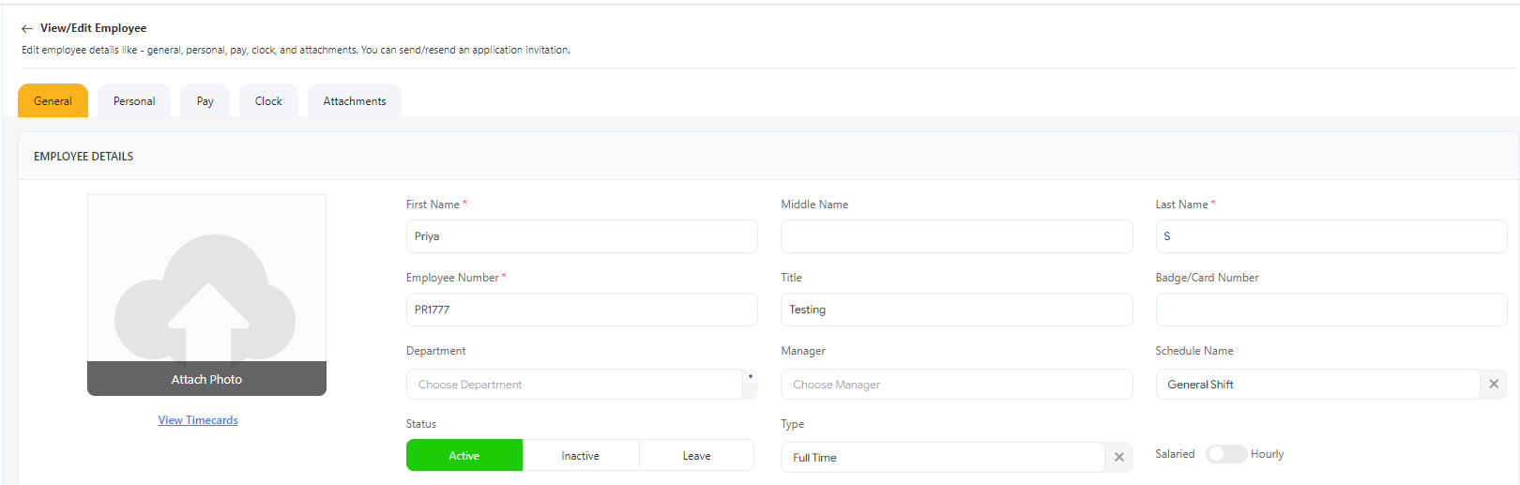Open the Choose Department dropdown
Viewport: 1520px width, 485px height.
point(573,385)
